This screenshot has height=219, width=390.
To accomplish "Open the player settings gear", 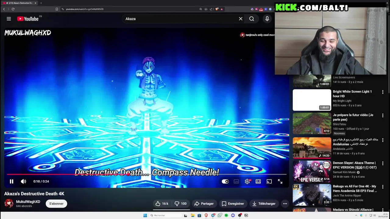I will coord(247,181).
